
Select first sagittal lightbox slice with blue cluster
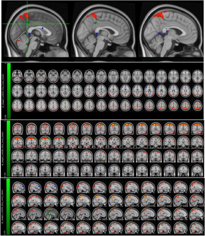pyautogui.click(x=19, y=187)
